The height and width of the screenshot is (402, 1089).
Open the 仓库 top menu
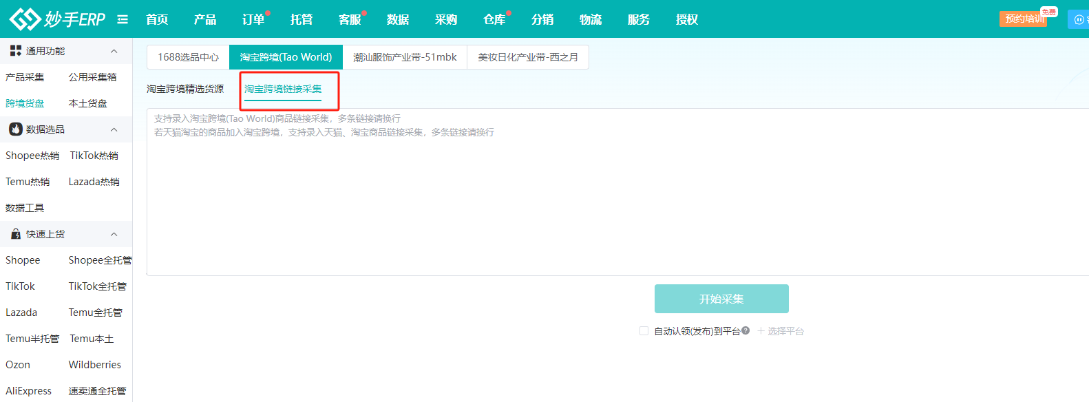click(494, 19)
